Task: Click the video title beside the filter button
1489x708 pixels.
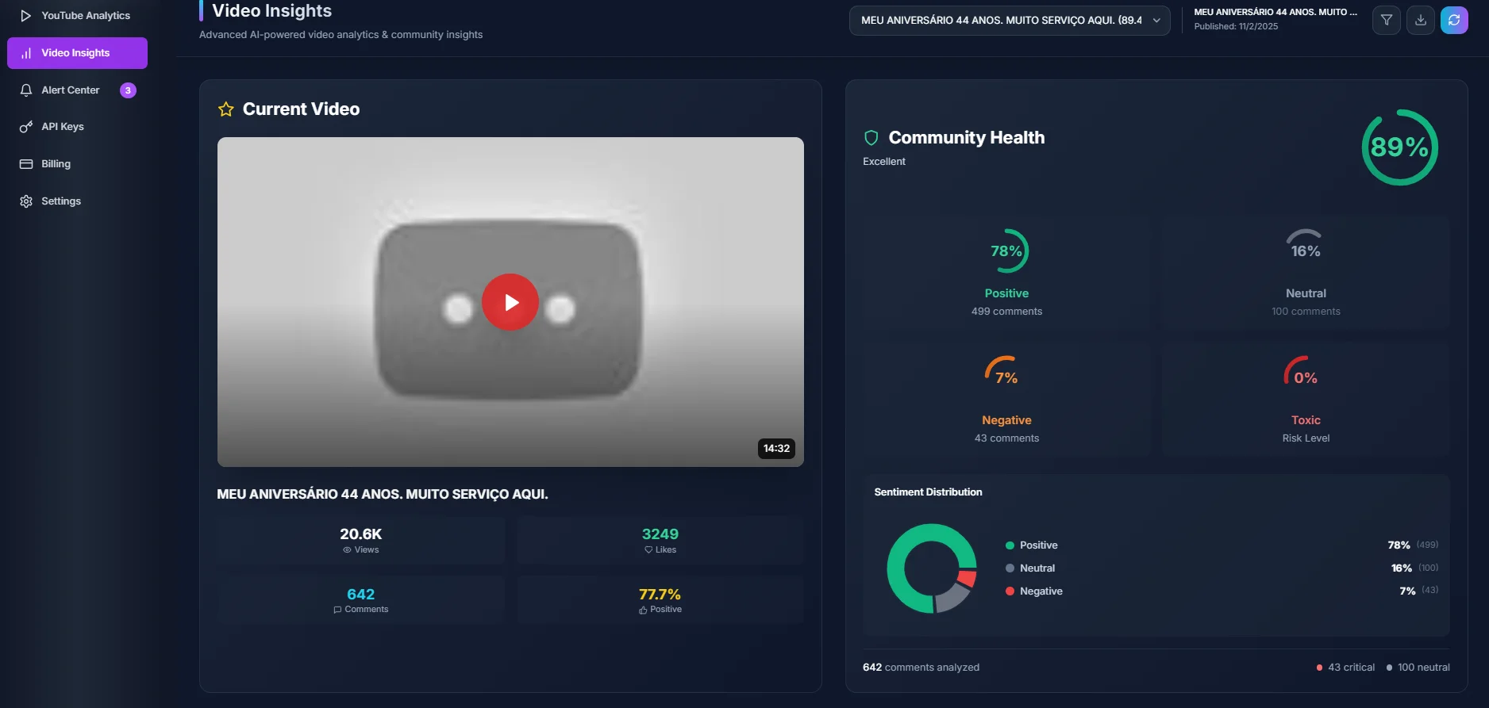Action: coord(1275,12)
